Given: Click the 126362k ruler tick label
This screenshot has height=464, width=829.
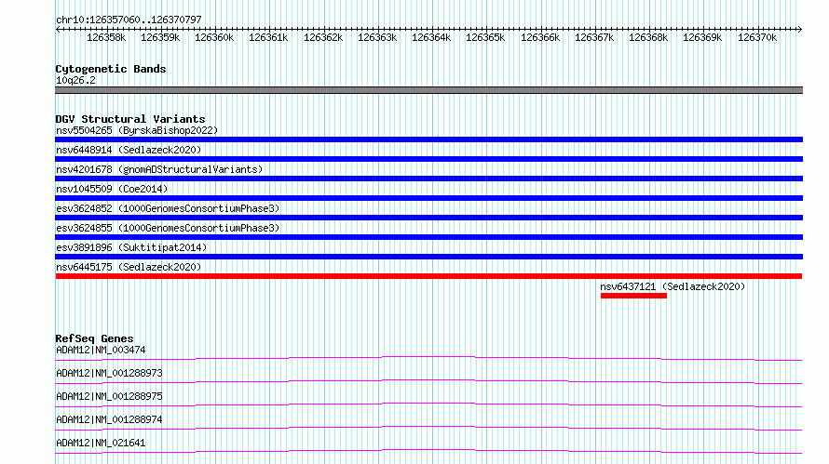Looking at the screenshot, I should click(323, 37).
